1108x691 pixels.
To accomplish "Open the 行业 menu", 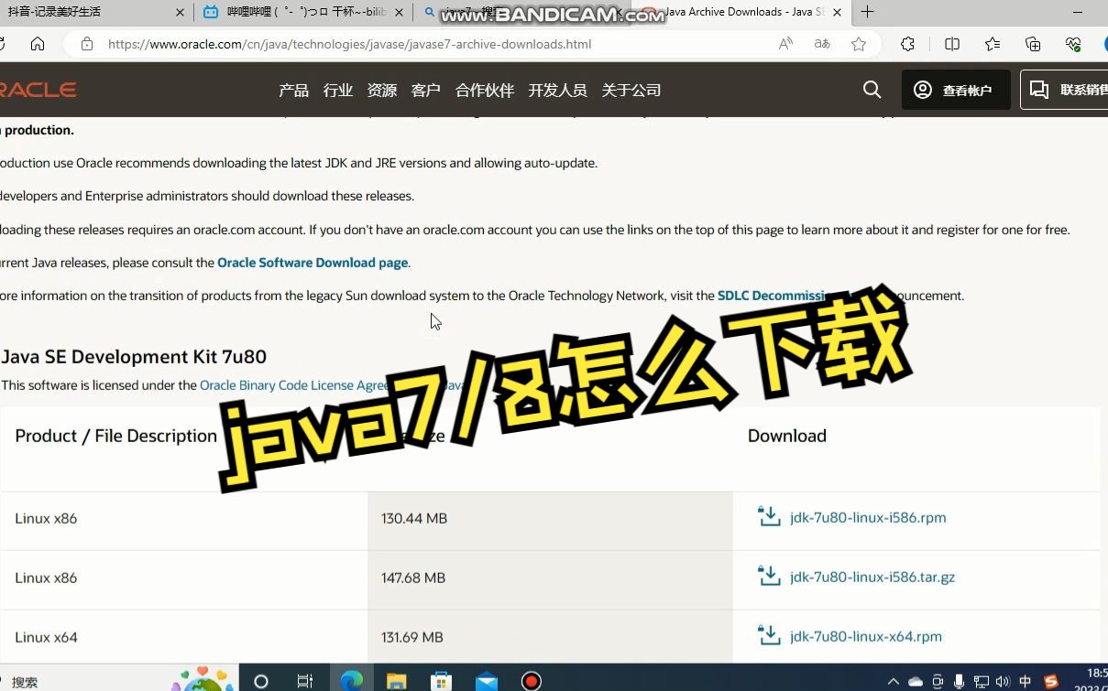I will (338, 90).
